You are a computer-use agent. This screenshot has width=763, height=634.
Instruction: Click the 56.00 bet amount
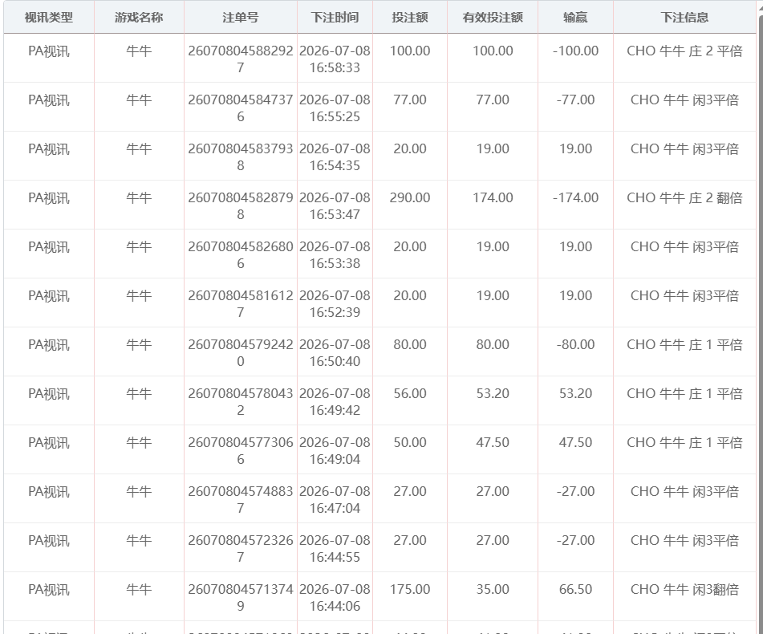point(410,393)
